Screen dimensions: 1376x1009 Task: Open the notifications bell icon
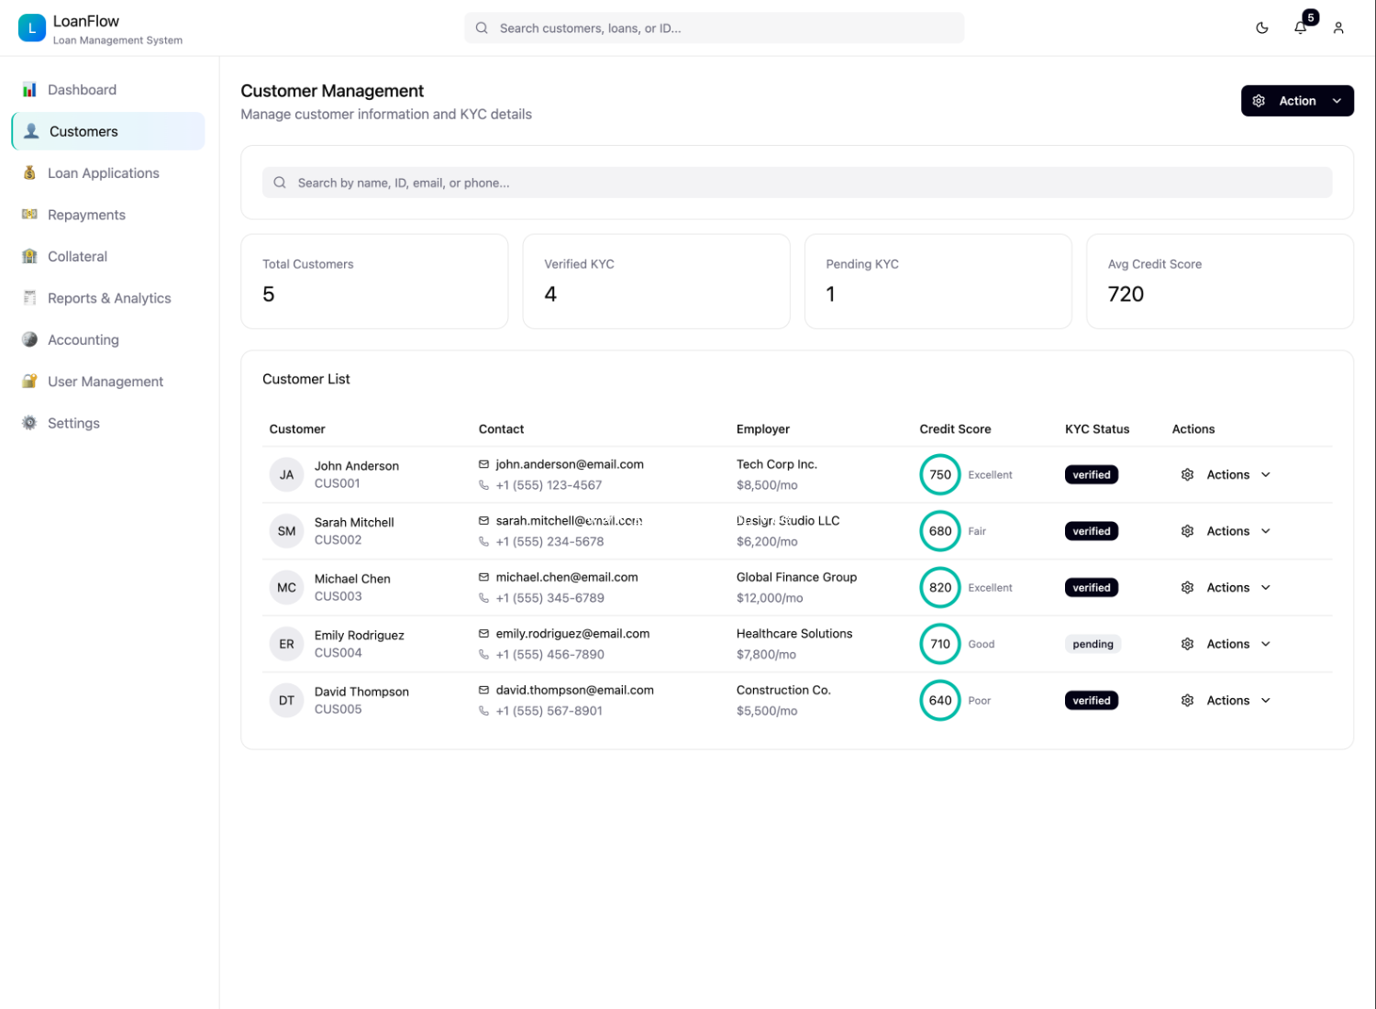1301,28
